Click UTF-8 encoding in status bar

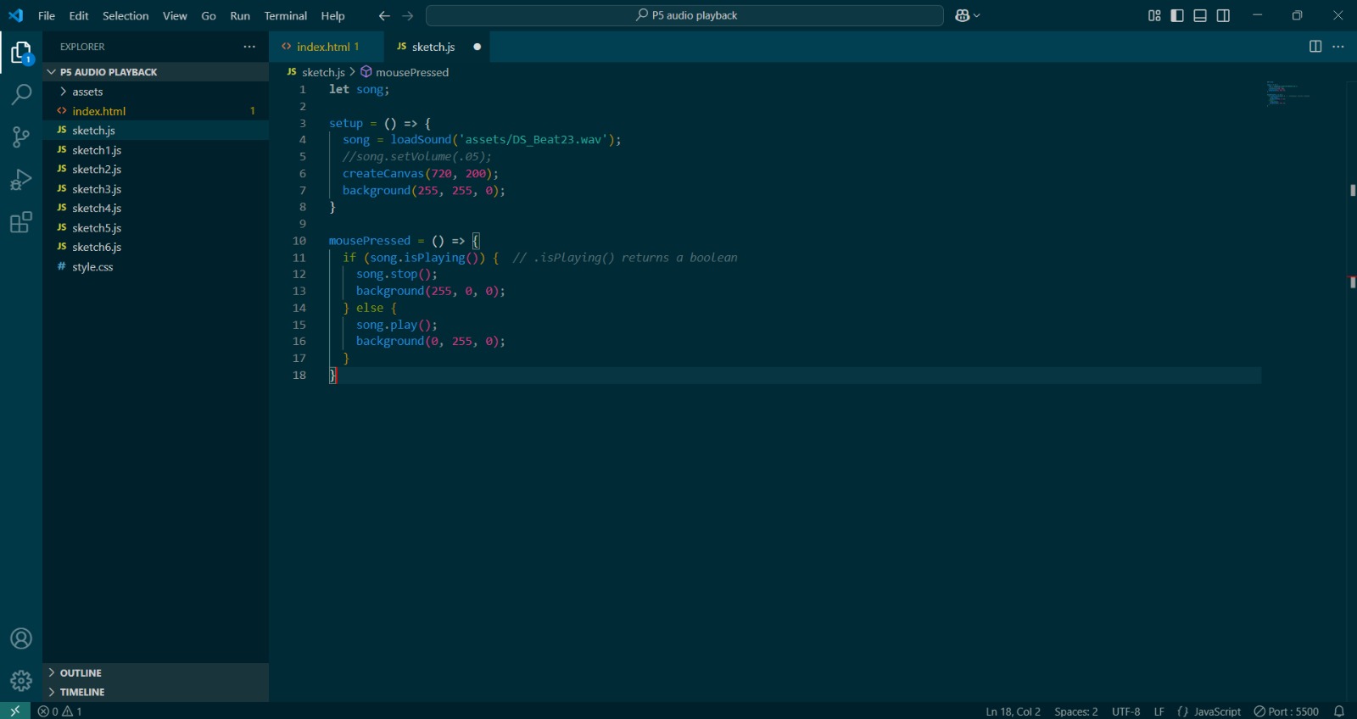(x=1125, y=711)
